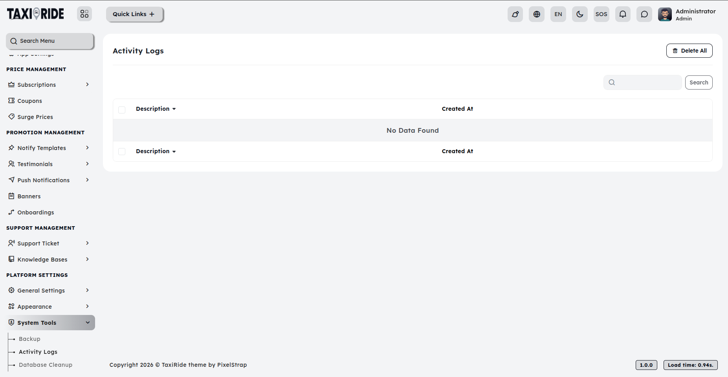Open the Backup submenu item
Screen dimensions: 728x377
coord(29,339)
